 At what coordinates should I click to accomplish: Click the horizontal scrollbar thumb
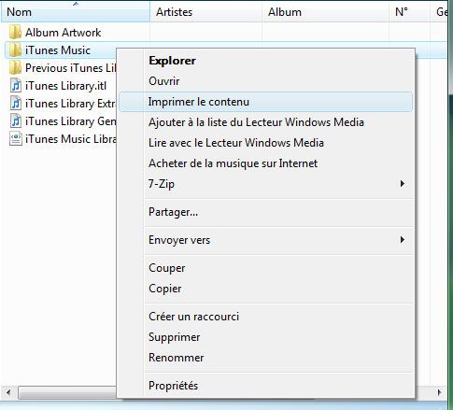67,392
